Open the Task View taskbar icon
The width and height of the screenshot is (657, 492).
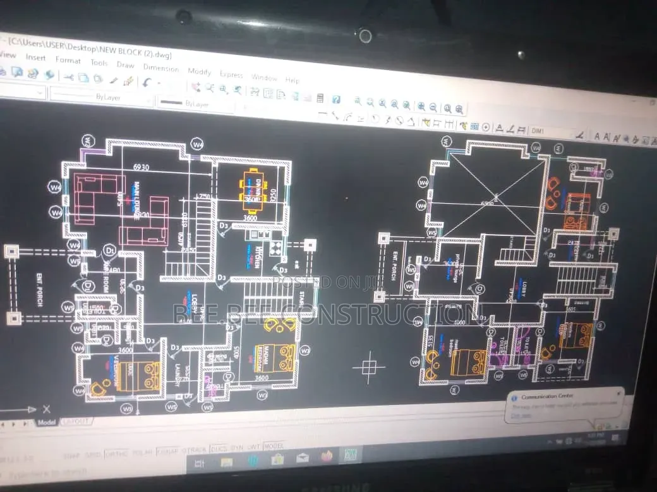pos(200,464)
